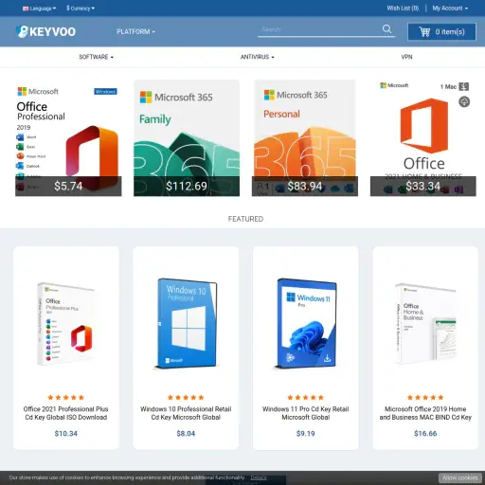Click the $9.19 price
This screenshot has width=485, height=485.
[306, 433]
